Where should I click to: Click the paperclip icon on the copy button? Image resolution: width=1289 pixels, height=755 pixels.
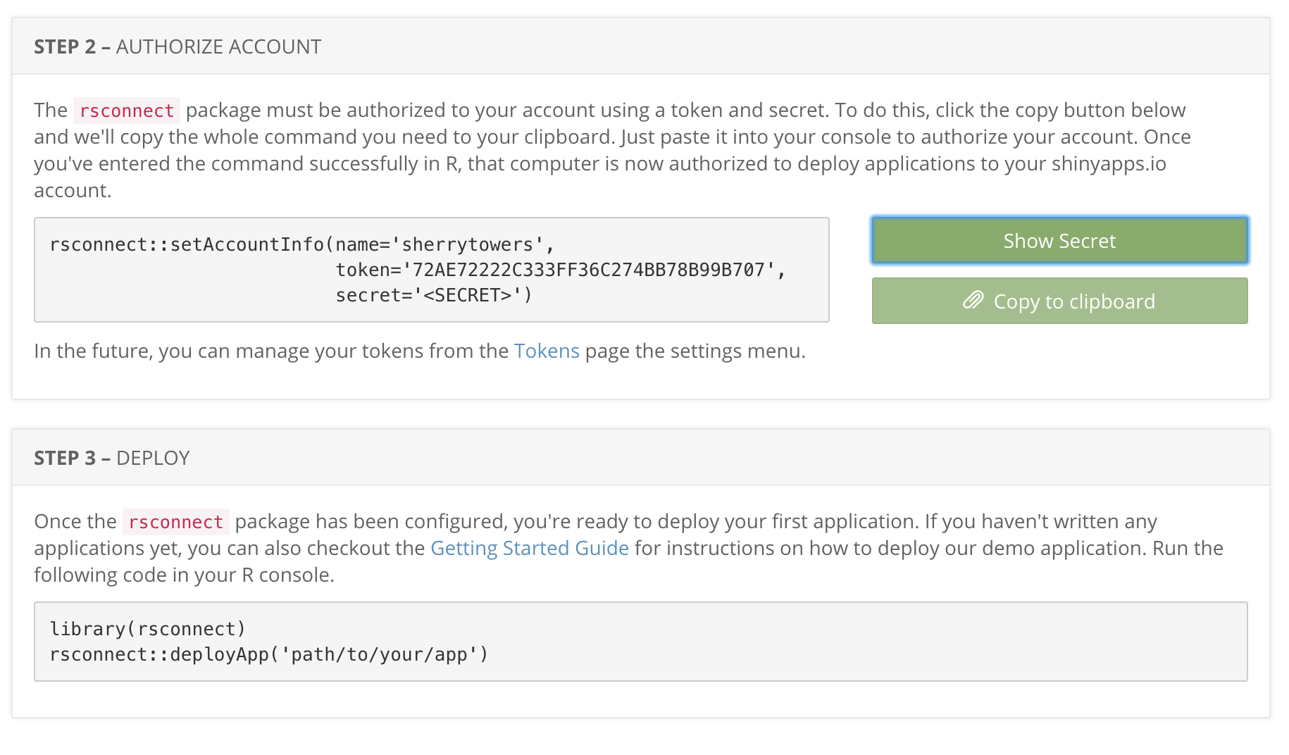point(973,301)
